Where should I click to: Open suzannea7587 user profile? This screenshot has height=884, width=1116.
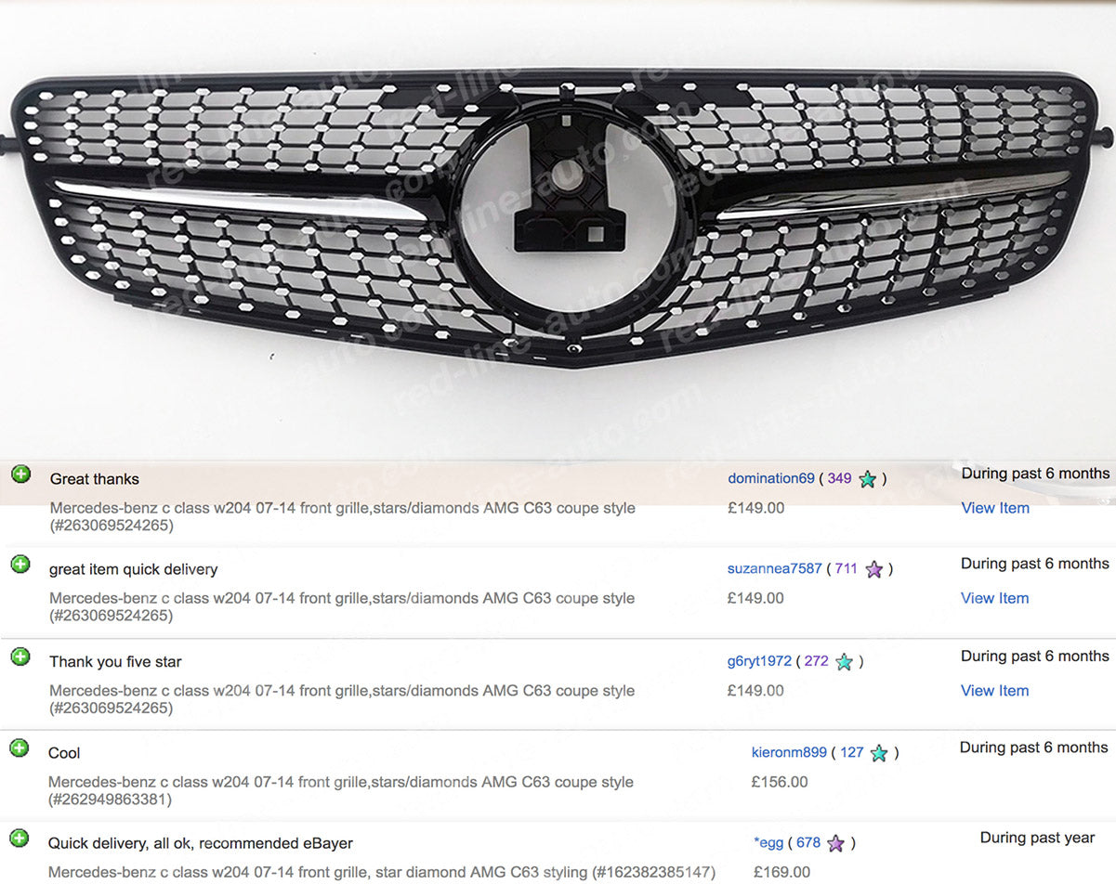[x=775, y=568]
